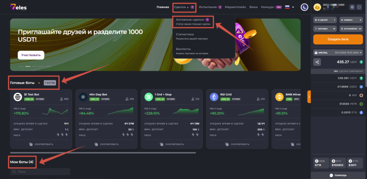Image resolution: width=367 pixels, height=179 pixels.
Task: Click the RSI Grid Ethereum icon
Action: 214,97
